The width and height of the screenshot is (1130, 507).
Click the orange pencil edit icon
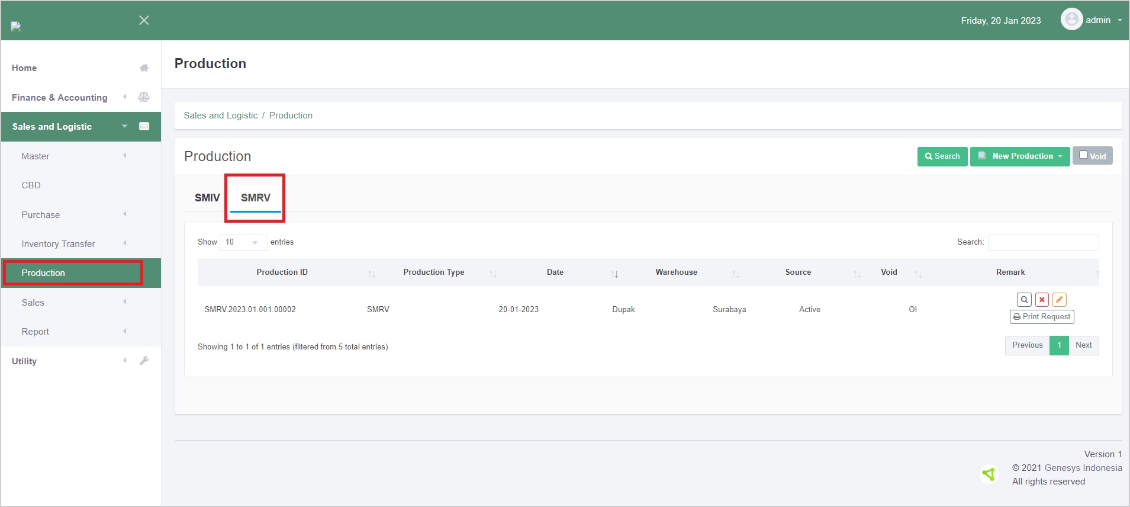click(x=1060, y=300)
